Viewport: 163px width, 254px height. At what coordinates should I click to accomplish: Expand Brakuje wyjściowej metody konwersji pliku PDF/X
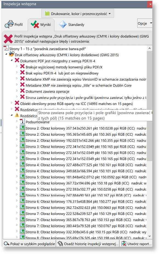pyautogui.click(x=17, y=66)
